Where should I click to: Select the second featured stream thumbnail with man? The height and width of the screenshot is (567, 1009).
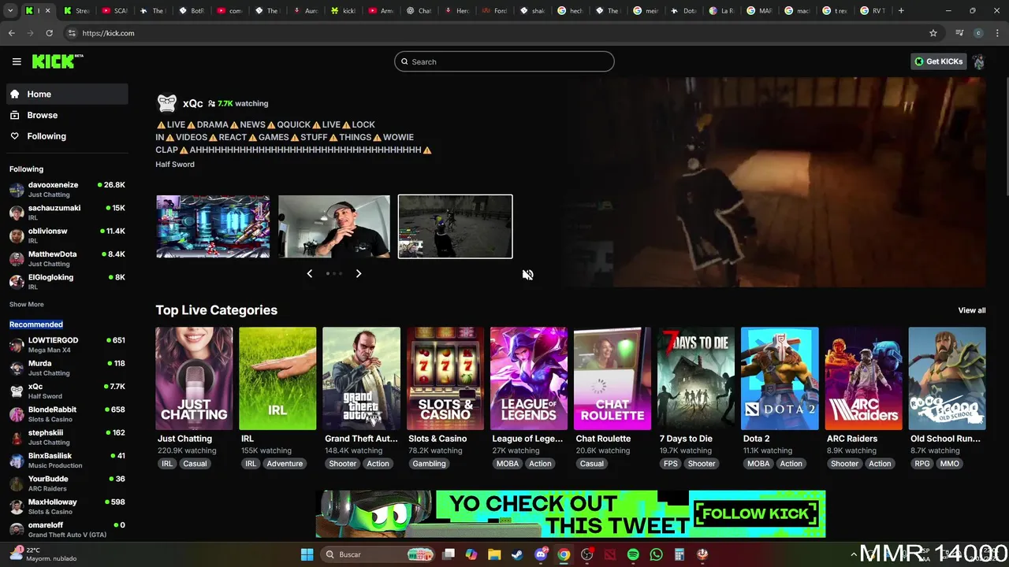pyautogui.click(x=334, y=227)
